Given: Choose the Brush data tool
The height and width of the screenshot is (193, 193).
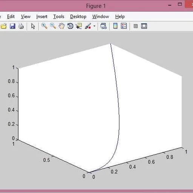Looking at the screenshot, I should coord(88,26).
